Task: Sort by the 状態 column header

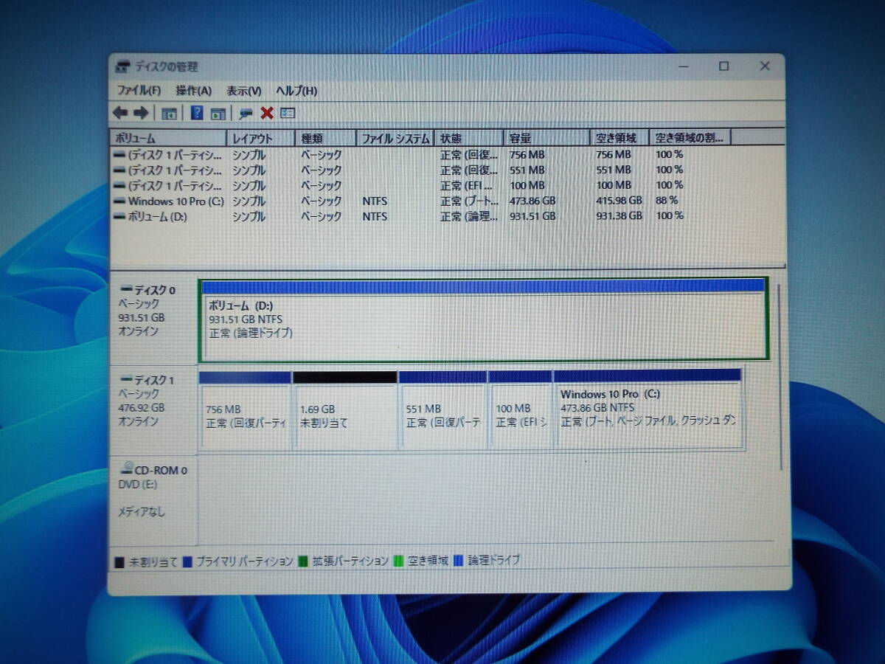Action: tap(469, 138)
